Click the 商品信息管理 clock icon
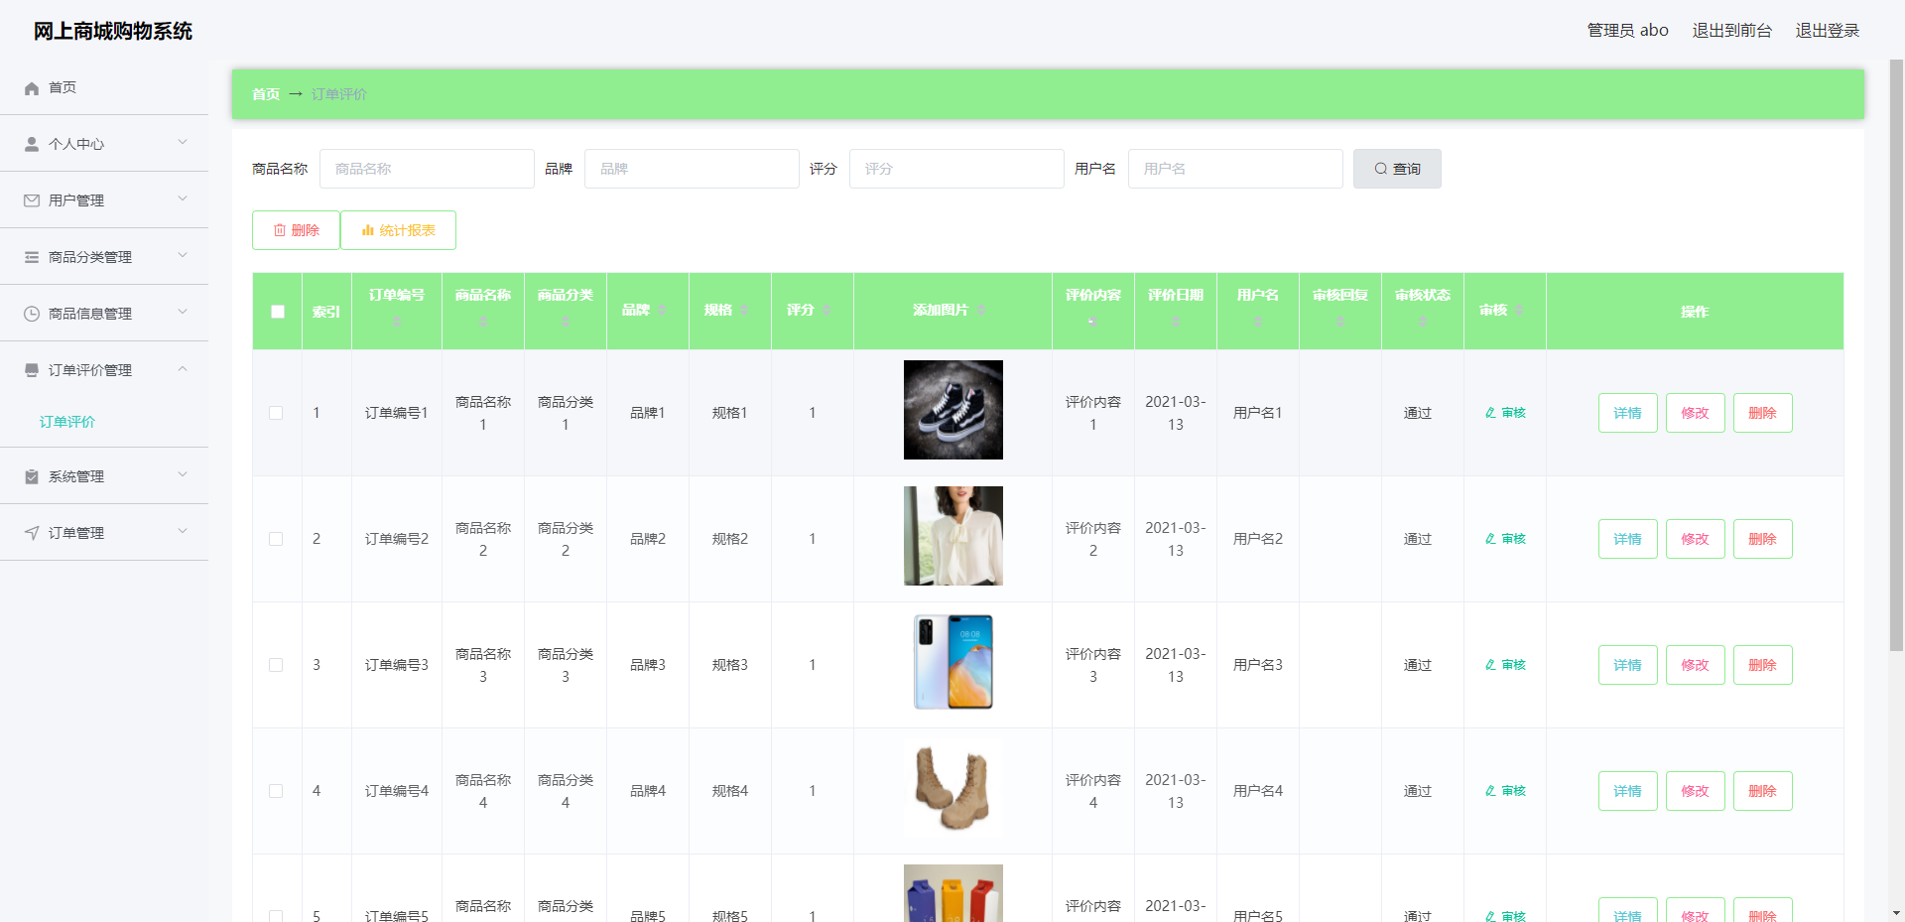Viewport: 1905px width, 922px height. tap(32, 314)
